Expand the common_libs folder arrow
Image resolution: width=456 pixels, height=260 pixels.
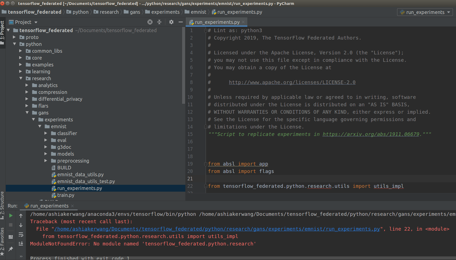point(21,51)
